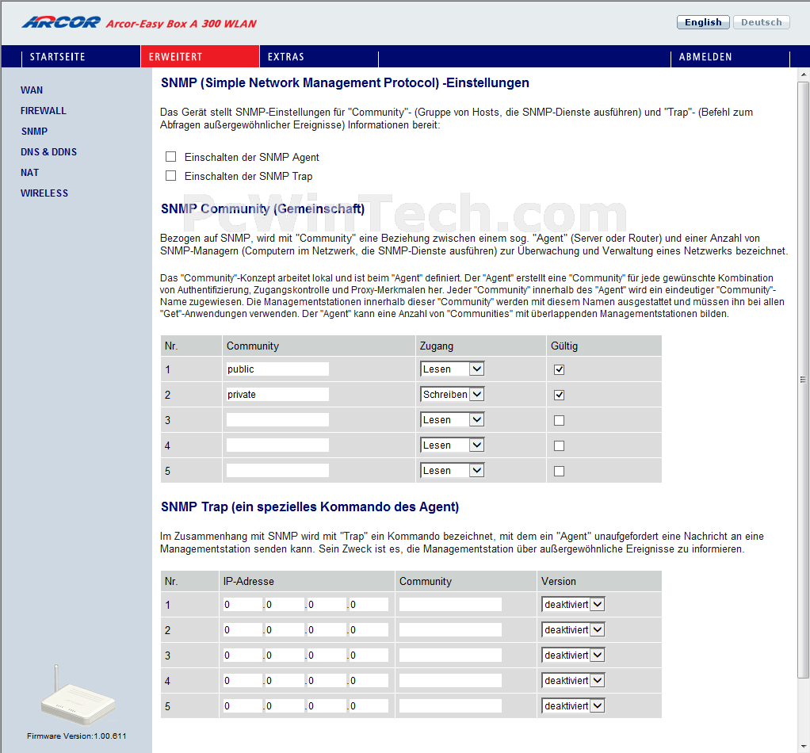Focus the empty community field in row 4

click(277, 445)
